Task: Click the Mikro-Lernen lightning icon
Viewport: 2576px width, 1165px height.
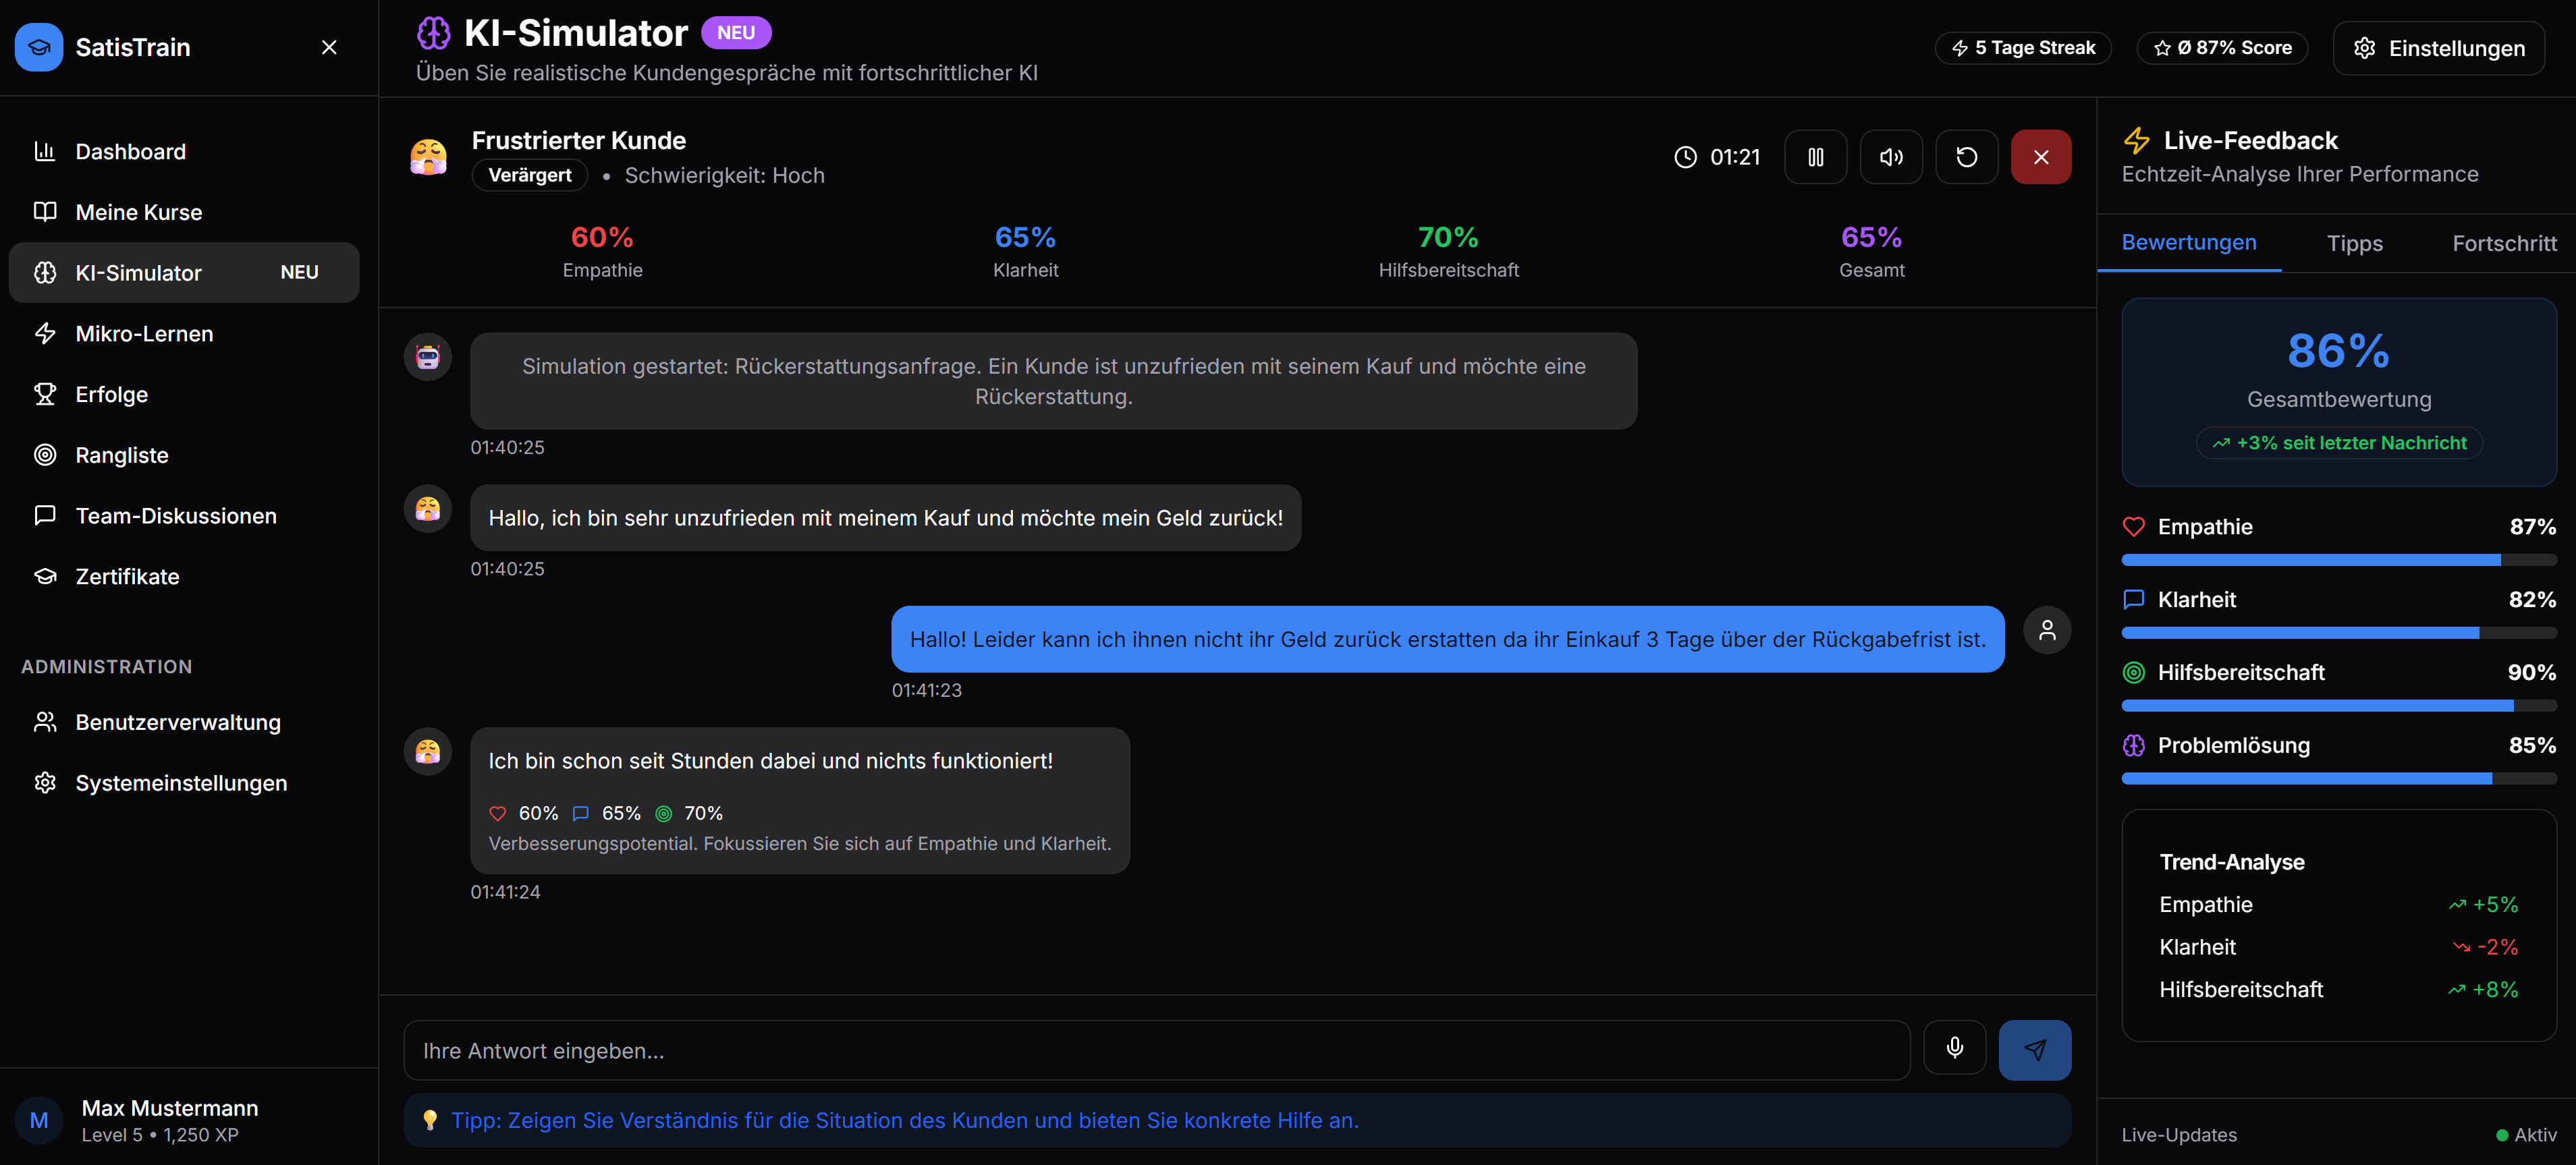Action: coord(45,333)
